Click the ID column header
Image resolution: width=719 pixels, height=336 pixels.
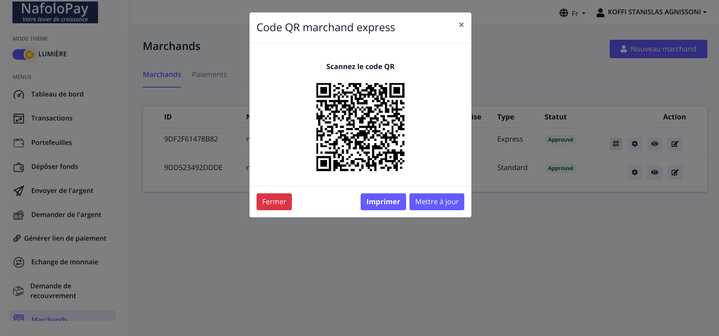168,117
